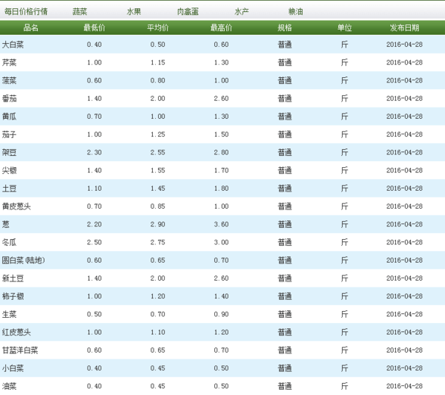
Task: Click 菠菜 average price 0.80
Action: 158,80
